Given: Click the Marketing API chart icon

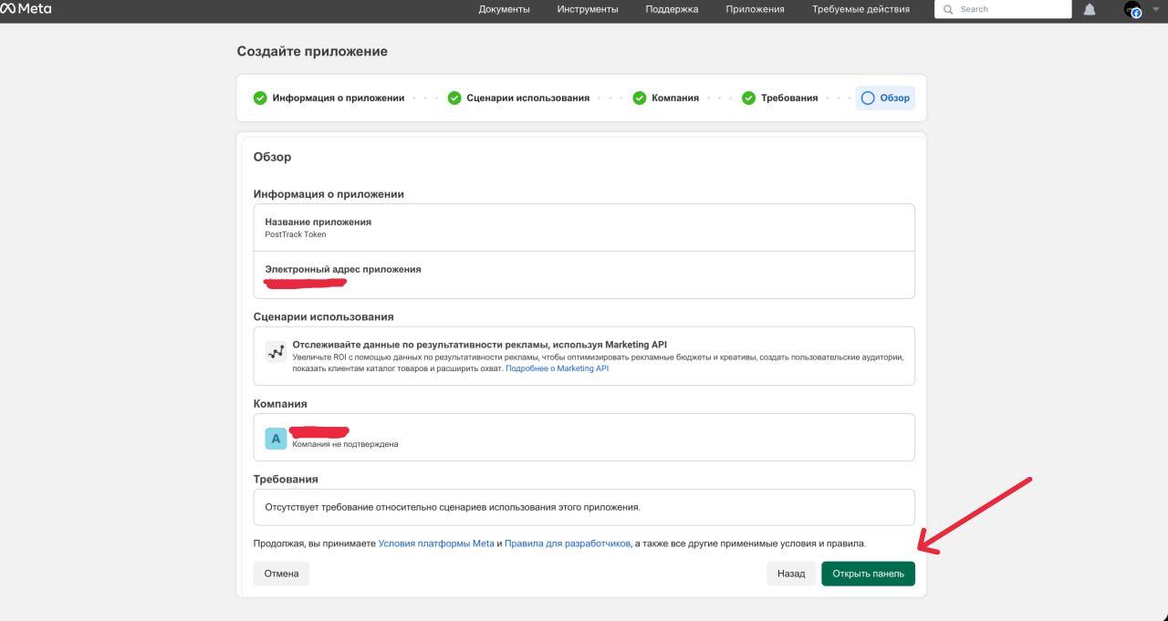Looking at the screenshot, I should click(276, 352).
